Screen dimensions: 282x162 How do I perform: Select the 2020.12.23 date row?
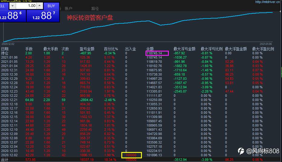point(9,91)
